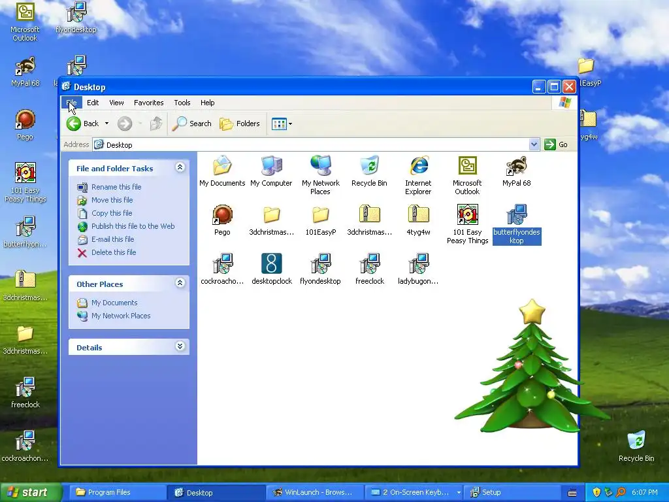The width and height of the screenshot is (669, 502).
Task: Open the Views dropdown button
Action: 282,124
